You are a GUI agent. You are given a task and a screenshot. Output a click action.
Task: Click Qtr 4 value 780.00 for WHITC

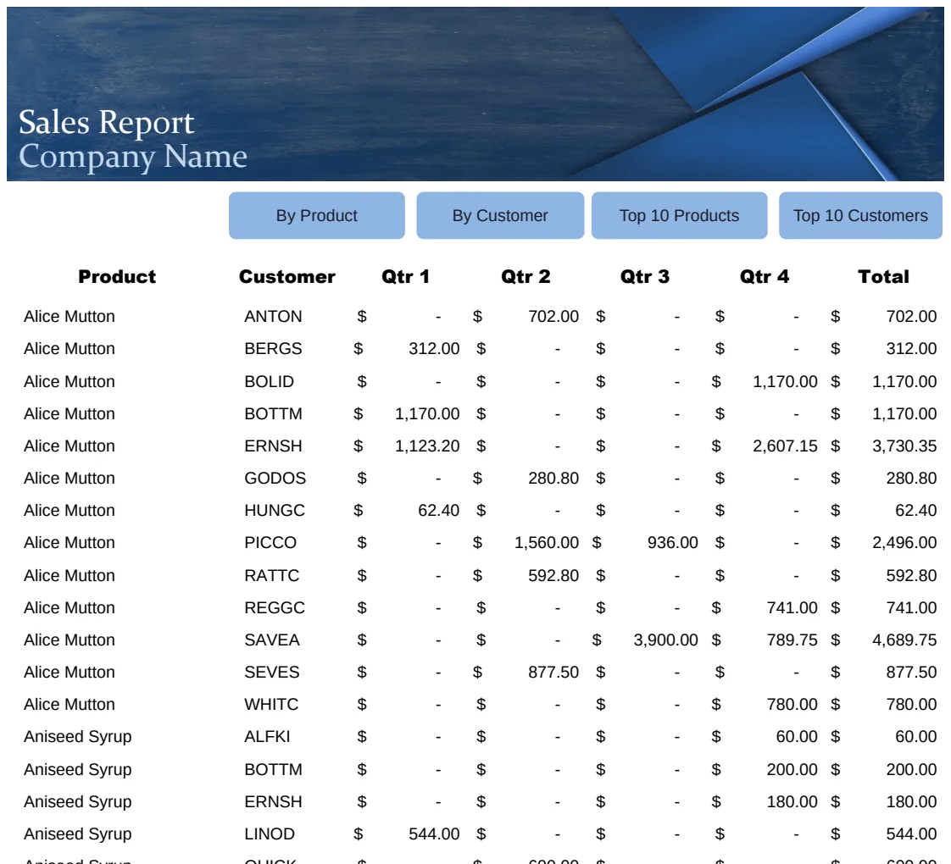point(792,704)
